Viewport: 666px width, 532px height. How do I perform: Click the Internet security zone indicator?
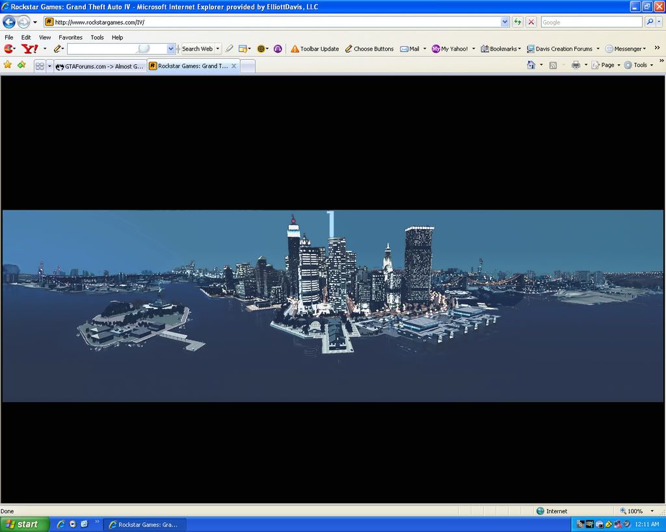(552, 511)
